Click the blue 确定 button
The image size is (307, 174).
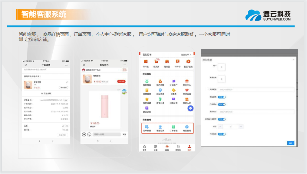click(x=291, y=143)
